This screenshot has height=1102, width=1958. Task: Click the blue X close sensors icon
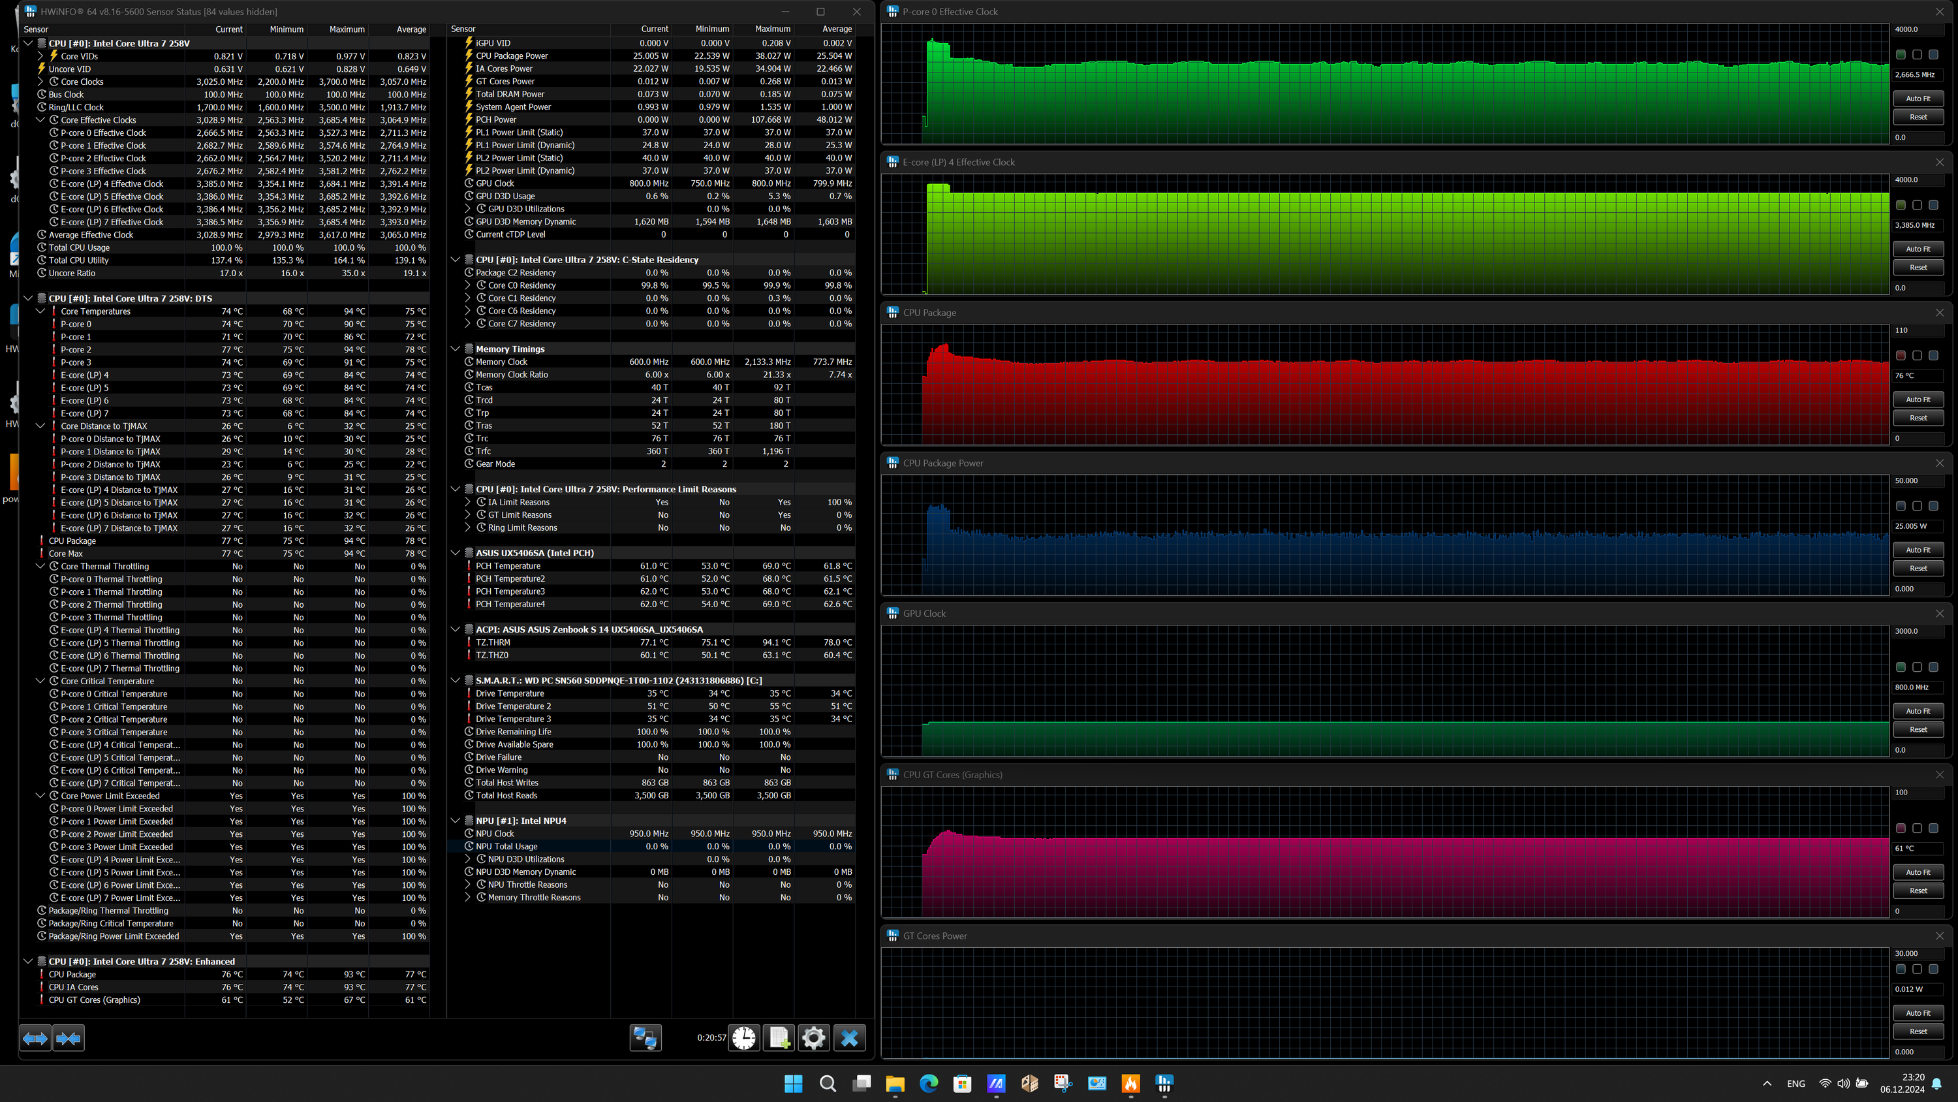click(849, 1037)
